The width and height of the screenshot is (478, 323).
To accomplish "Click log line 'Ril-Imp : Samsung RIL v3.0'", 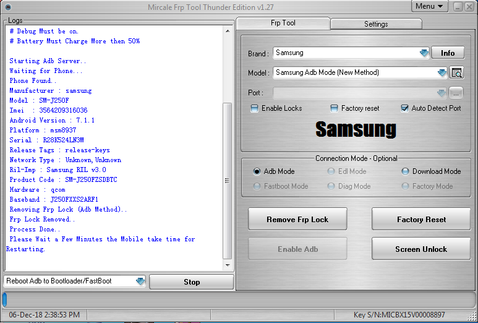I will tap(58, 170).
